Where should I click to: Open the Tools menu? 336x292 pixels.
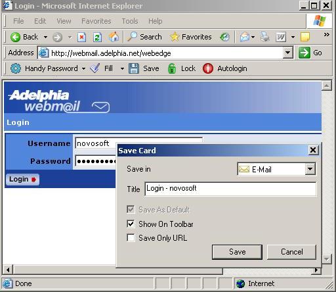coord(130,21)
